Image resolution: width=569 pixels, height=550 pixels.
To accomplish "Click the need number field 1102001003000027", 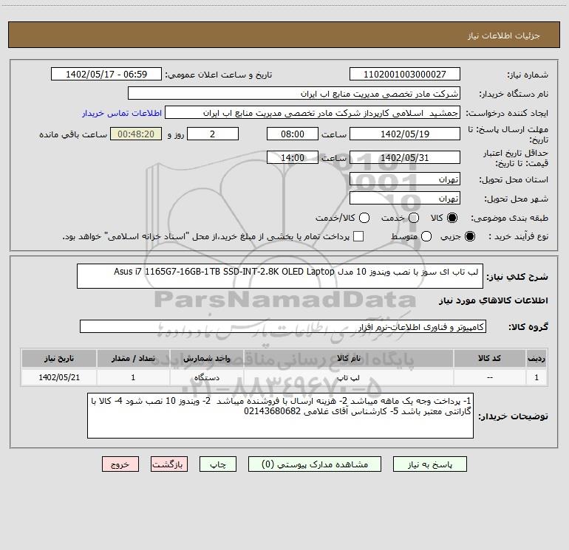I will click(405, 74).
